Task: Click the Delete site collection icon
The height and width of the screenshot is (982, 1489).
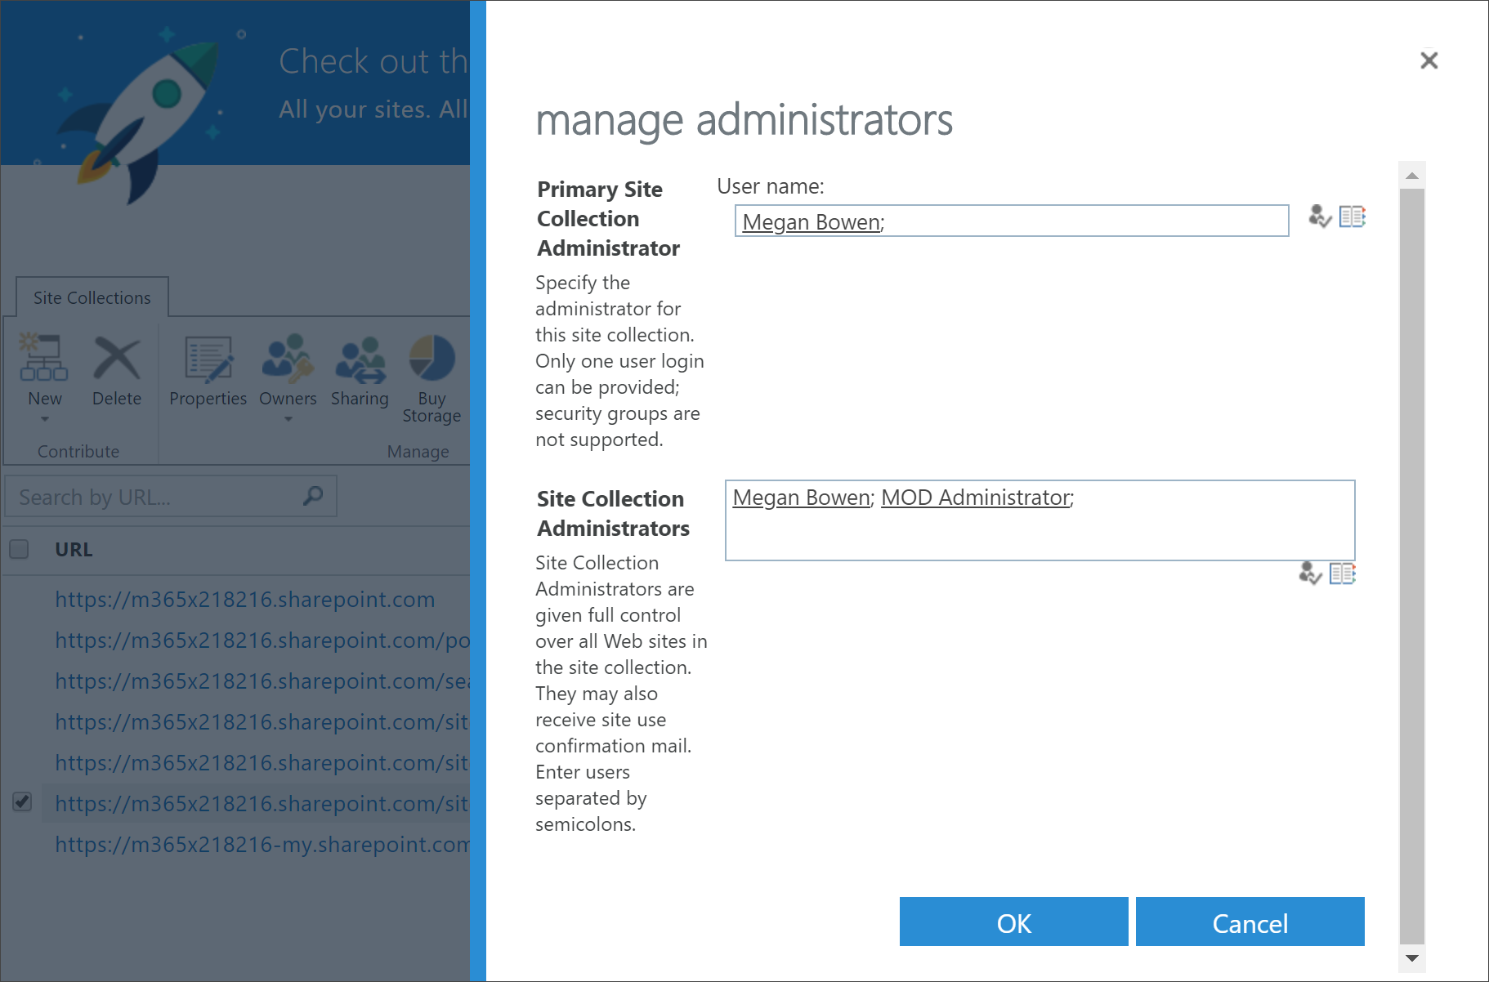Action: pyautogui.click(x=117, y=358)
